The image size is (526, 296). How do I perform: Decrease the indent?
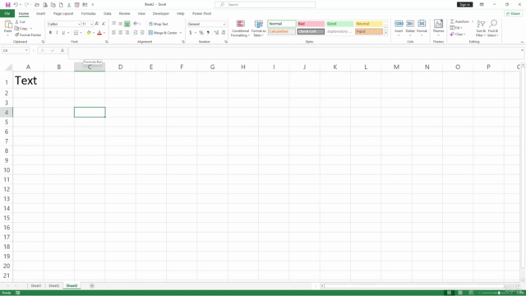tap(135, 33)
